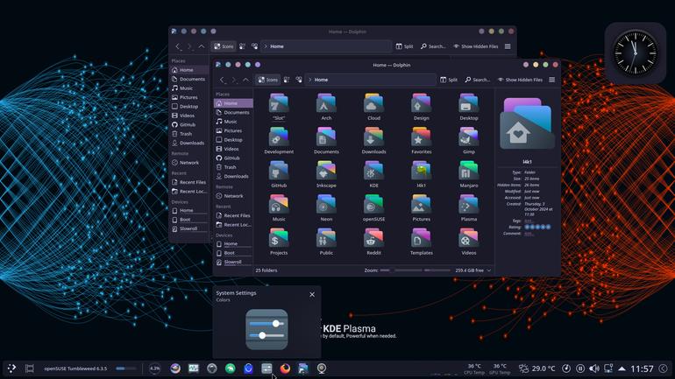Open the application launcher on the panel
This screenshot has width=675, height=379.
point(11,368)
